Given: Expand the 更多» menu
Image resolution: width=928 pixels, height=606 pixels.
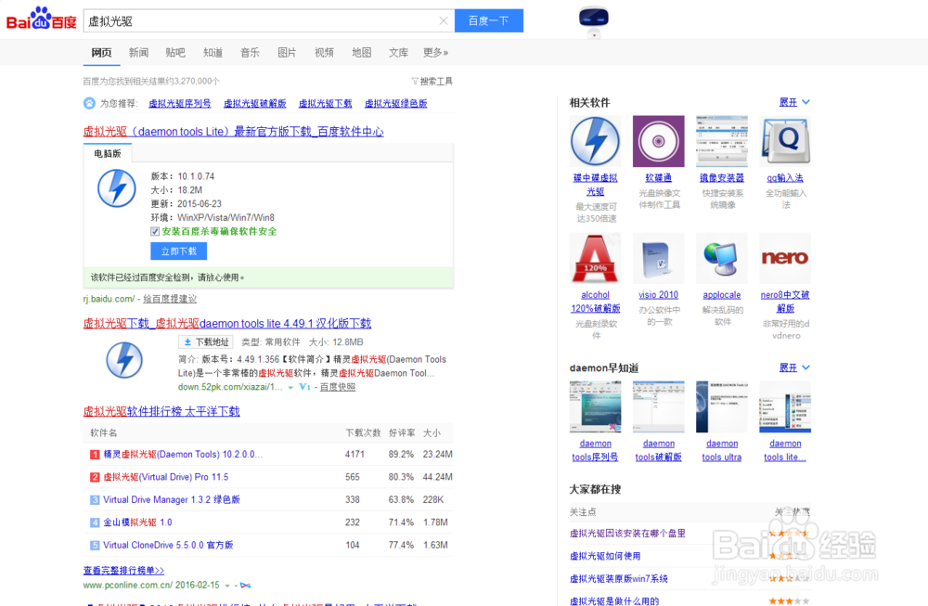Looking at the screenshot, I should click(x=435, y=53).
